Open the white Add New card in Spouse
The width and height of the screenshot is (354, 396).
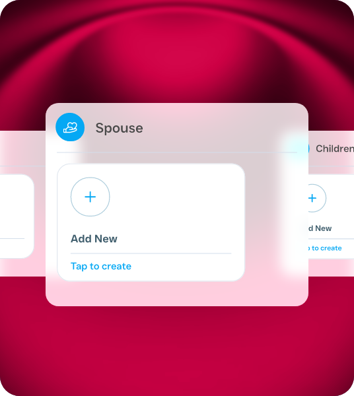(151, 222)
